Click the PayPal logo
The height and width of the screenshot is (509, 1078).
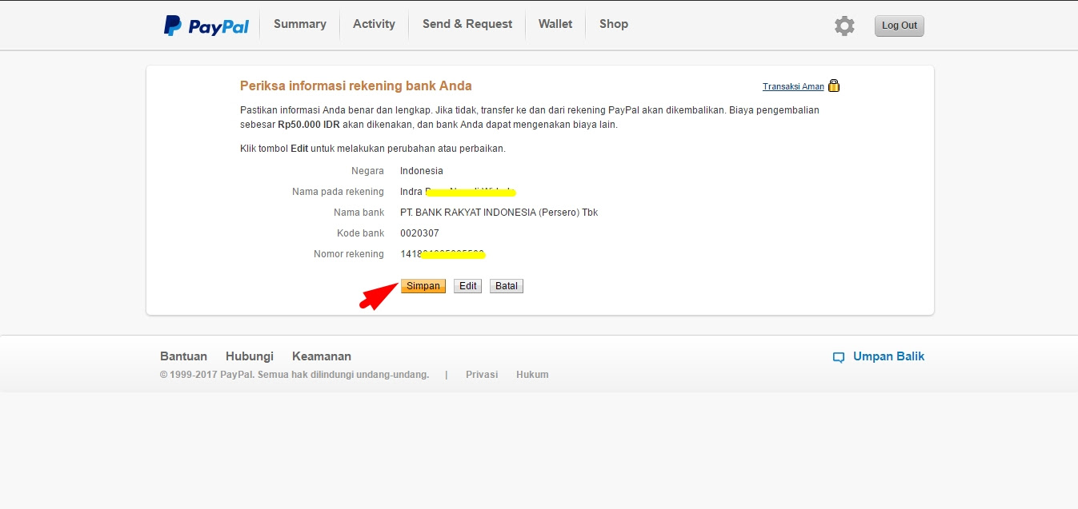pyautogui.click(x=206, y=26)
